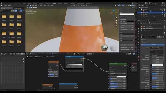Collapse the Screencast Keys panel
Image resolution: width=166 pixels, height=93 pixels.
click(x=120, y=10)
